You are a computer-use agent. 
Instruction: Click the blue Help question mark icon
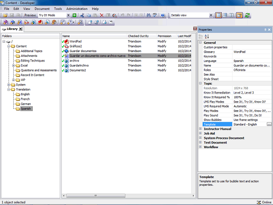163,15
